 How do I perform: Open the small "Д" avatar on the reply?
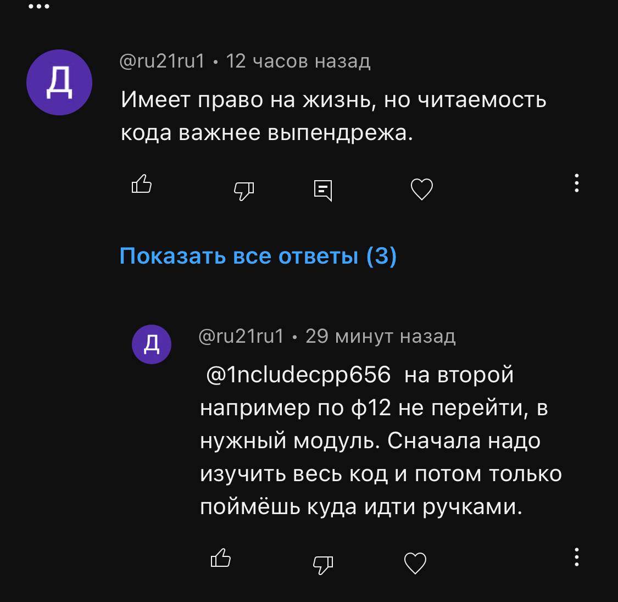152,344
